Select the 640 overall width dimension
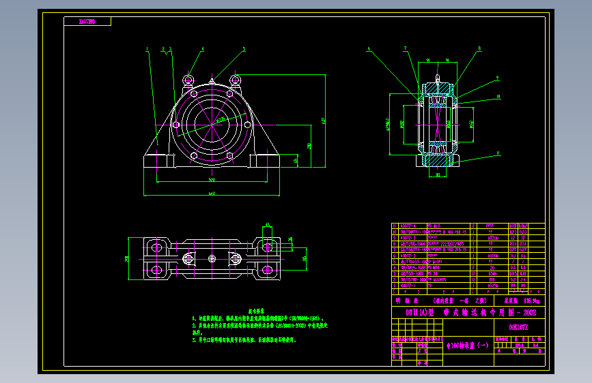The height and width of the screenshot is (383, 592). pos(212,194)
